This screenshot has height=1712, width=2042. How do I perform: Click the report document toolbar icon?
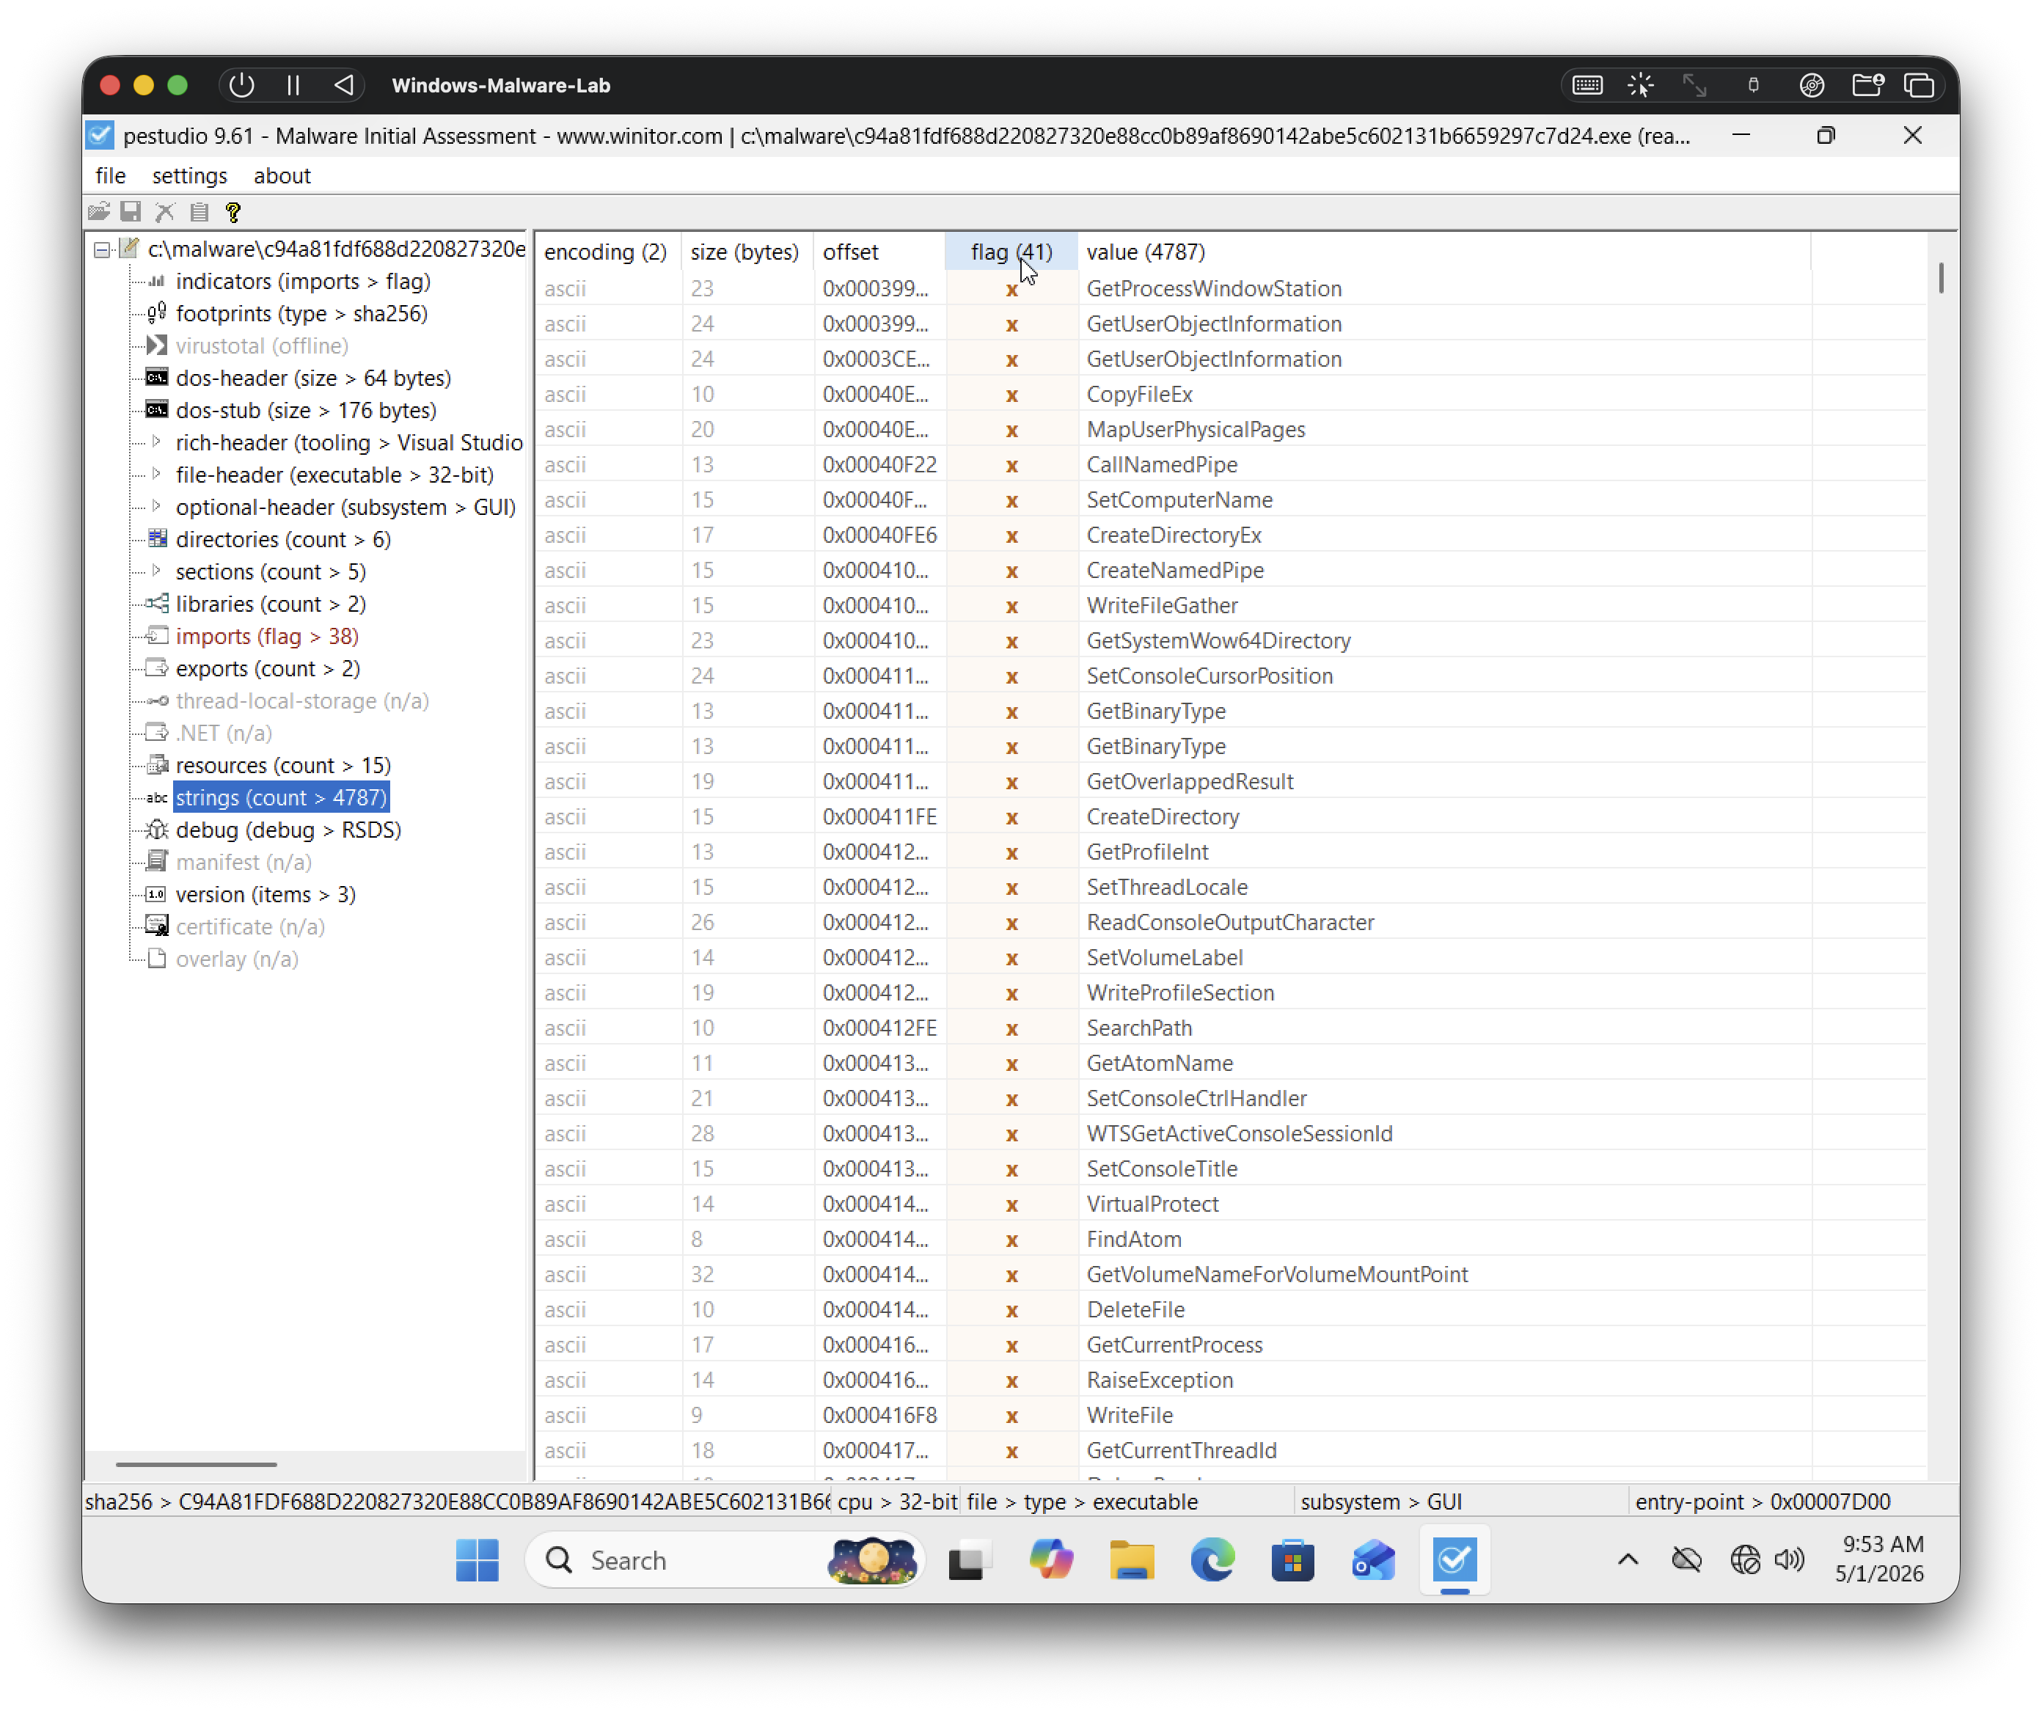(x=200, y=211)
